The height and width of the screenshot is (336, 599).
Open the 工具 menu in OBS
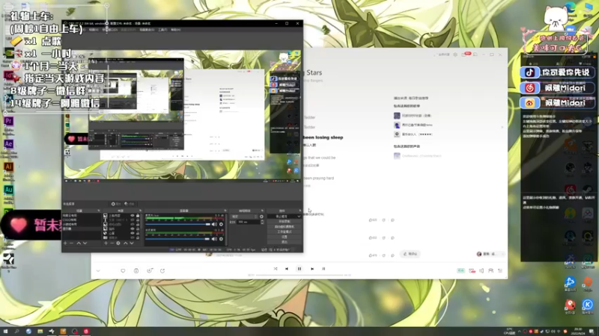(x=162, y=30)
